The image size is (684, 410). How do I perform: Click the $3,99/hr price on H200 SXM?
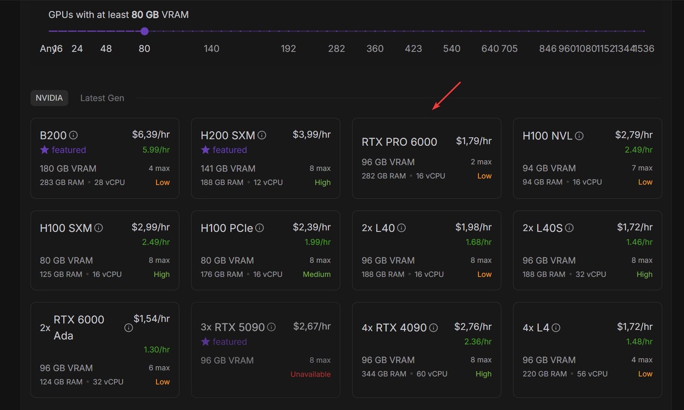(312, 134)
